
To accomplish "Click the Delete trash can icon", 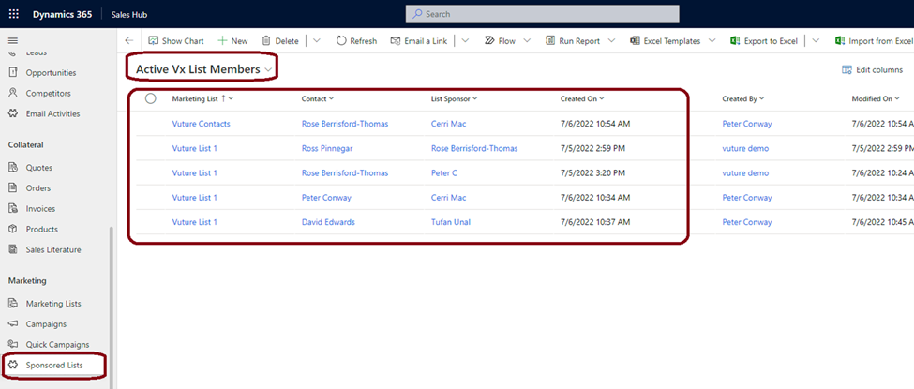I will [266, 41].
